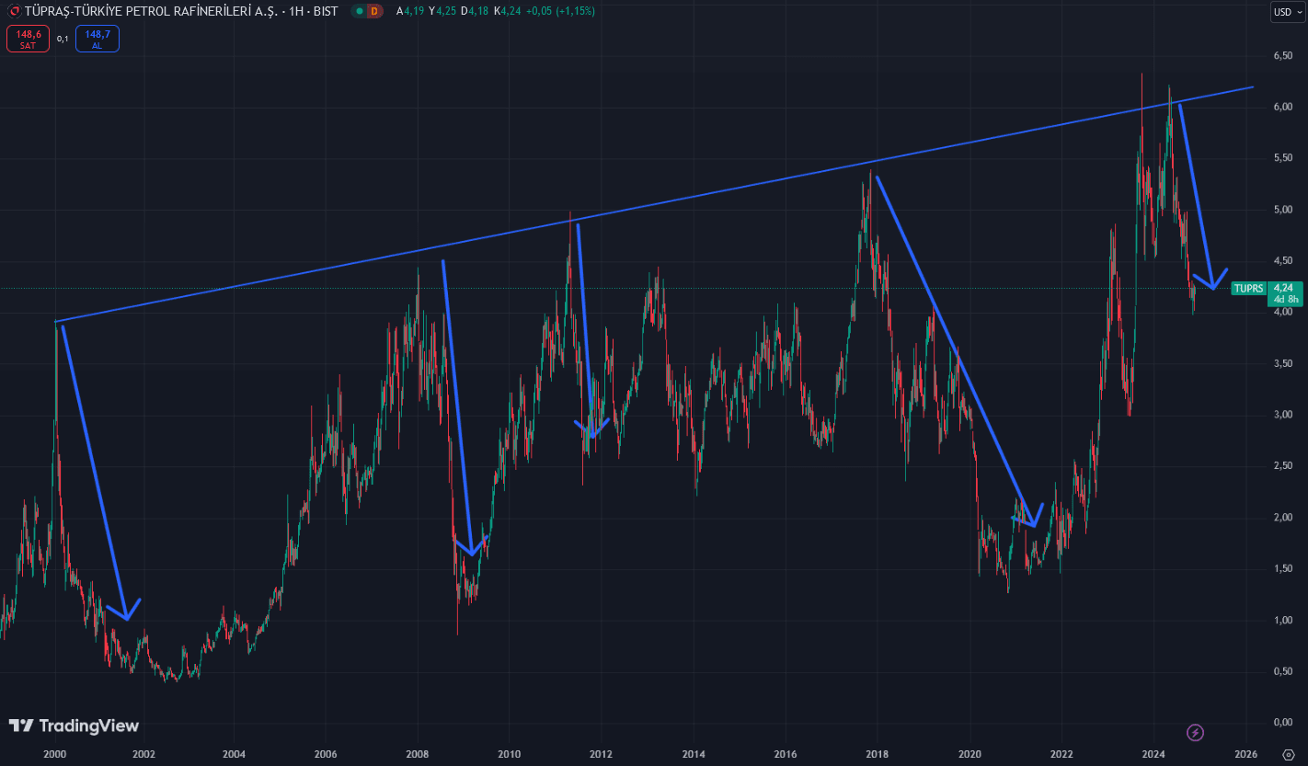The width and height of the screenshot is (1308, 766).
Task: Click the 1,00 price axis label
Action: (1283, 620)
